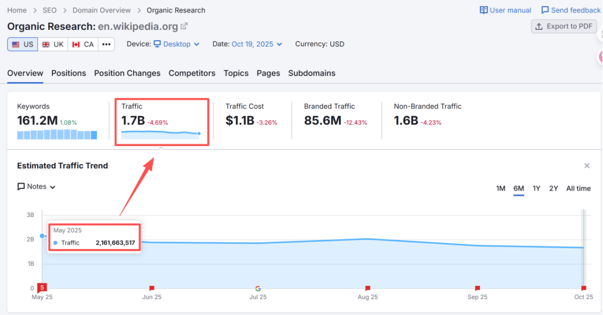Click the User manual book icon
The height and width of the screenshot is (315, 603).
tap(484, 10)
